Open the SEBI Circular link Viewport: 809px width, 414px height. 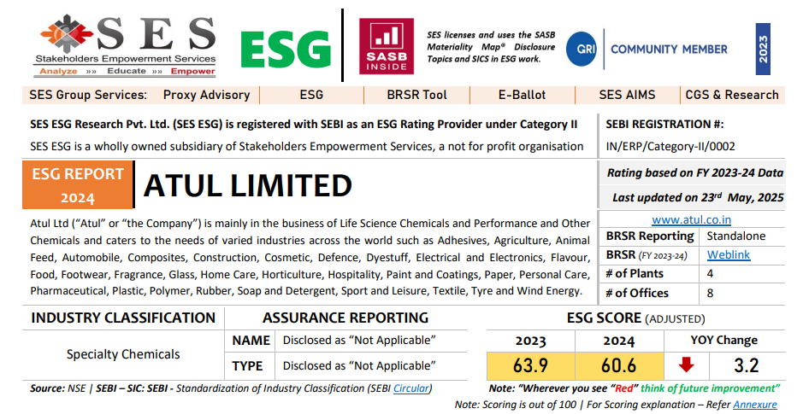410,388
